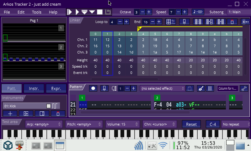The image size is (251, 151).
Task: Click the Kick instrument color square
Action: 48,106
